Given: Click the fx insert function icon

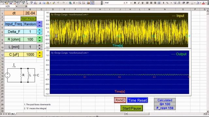Looking at the screenshot, I should click(x=26, y=6).
